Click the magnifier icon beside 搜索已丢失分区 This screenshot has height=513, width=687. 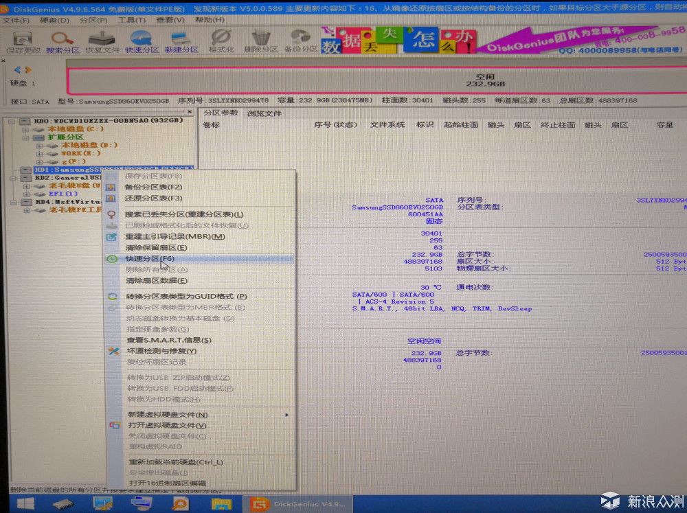coord(112,215)
